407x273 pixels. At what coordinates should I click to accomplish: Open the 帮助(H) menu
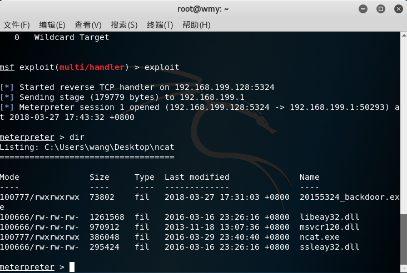(196, 25)
